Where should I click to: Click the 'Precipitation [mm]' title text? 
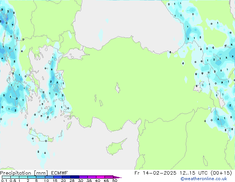pyautogui.click(x=24, y=173)
